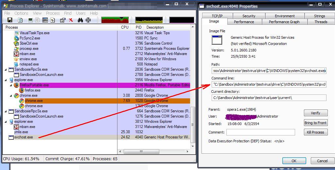Toggle the Show Process Tree toolbar icon
This screenshot has height=170, width=335.
pos(38,20)
